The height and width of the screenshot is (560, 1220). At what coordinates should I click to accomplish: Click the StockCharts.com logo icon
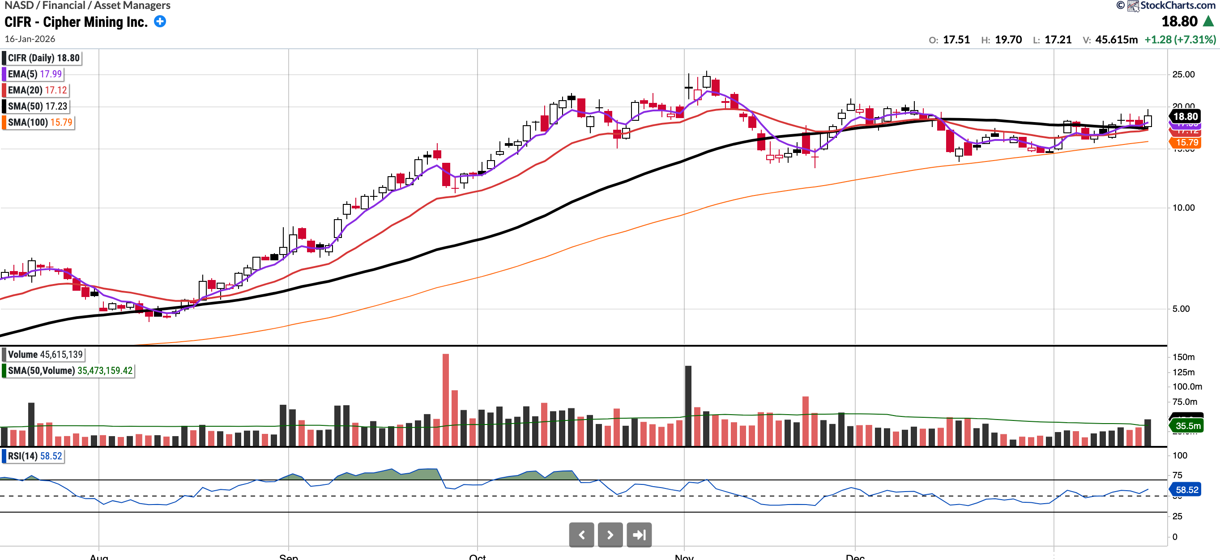click(1132, 6)
